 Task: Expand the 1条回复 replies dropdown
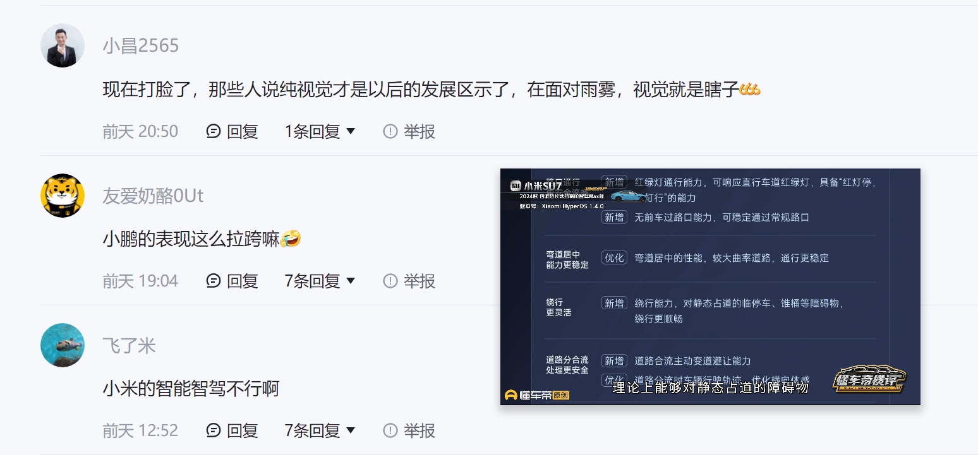coord(320,131)
